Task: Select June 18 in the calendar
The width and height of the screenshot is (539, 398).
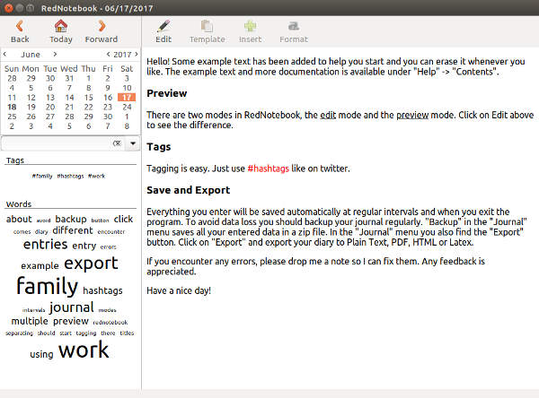Action: click(x=12, y=107)
